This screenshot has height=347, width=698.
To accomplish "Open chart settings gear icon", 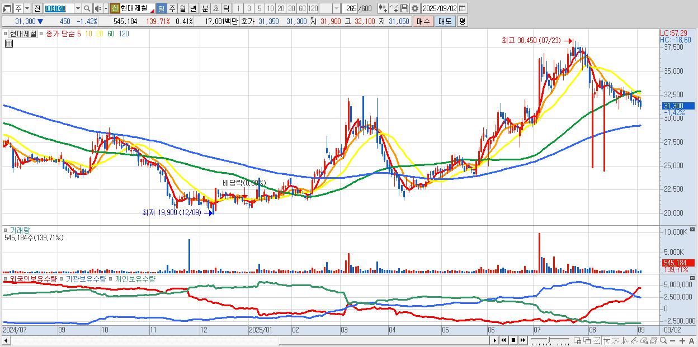I will (415, 8).
